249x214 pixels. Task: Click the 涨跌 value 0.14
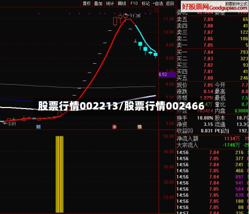208,92
